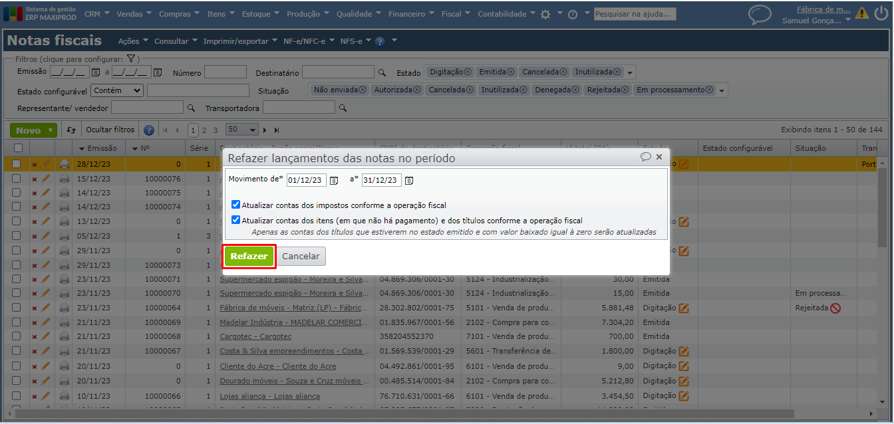Expand the Estado filter tag dropdown arrow
The width and height of the screenshot is (894, 424).
(x=631, y=72)
